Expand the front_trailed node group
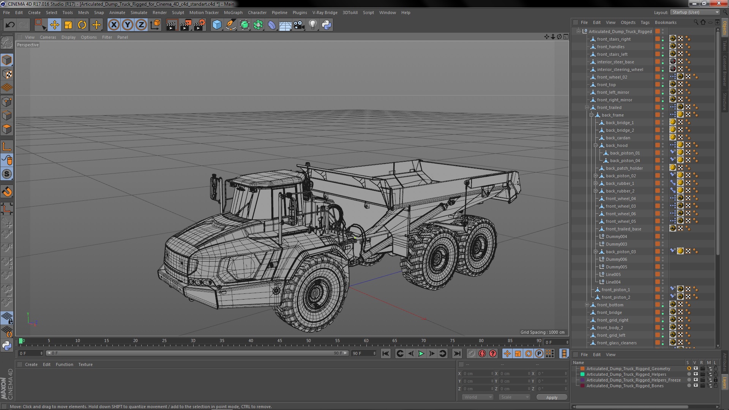The width and height of the screenshot is (729, 410). tap(587, 107)
